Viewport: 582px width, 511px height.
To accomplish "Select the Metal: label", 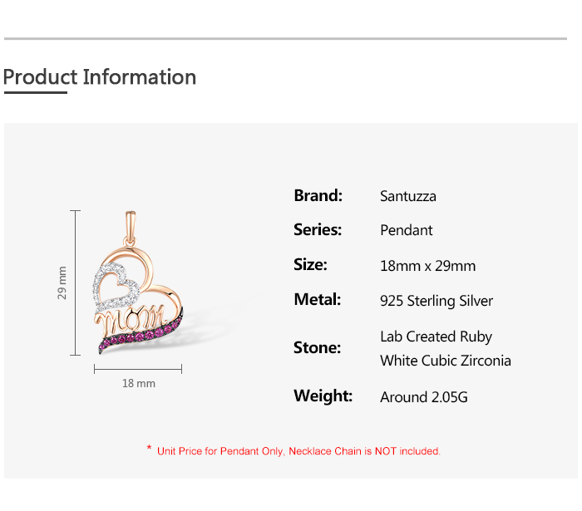I will coord(317,300).
